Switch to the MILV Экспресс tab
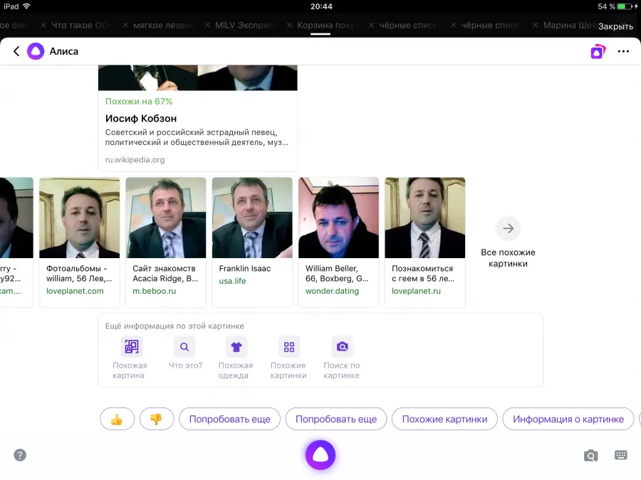This screenshot has height=480, width=641. [245, 26]
